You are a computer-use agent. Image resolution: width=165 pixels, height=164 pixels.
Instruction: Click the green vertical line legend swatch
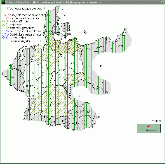coord(7,8)
